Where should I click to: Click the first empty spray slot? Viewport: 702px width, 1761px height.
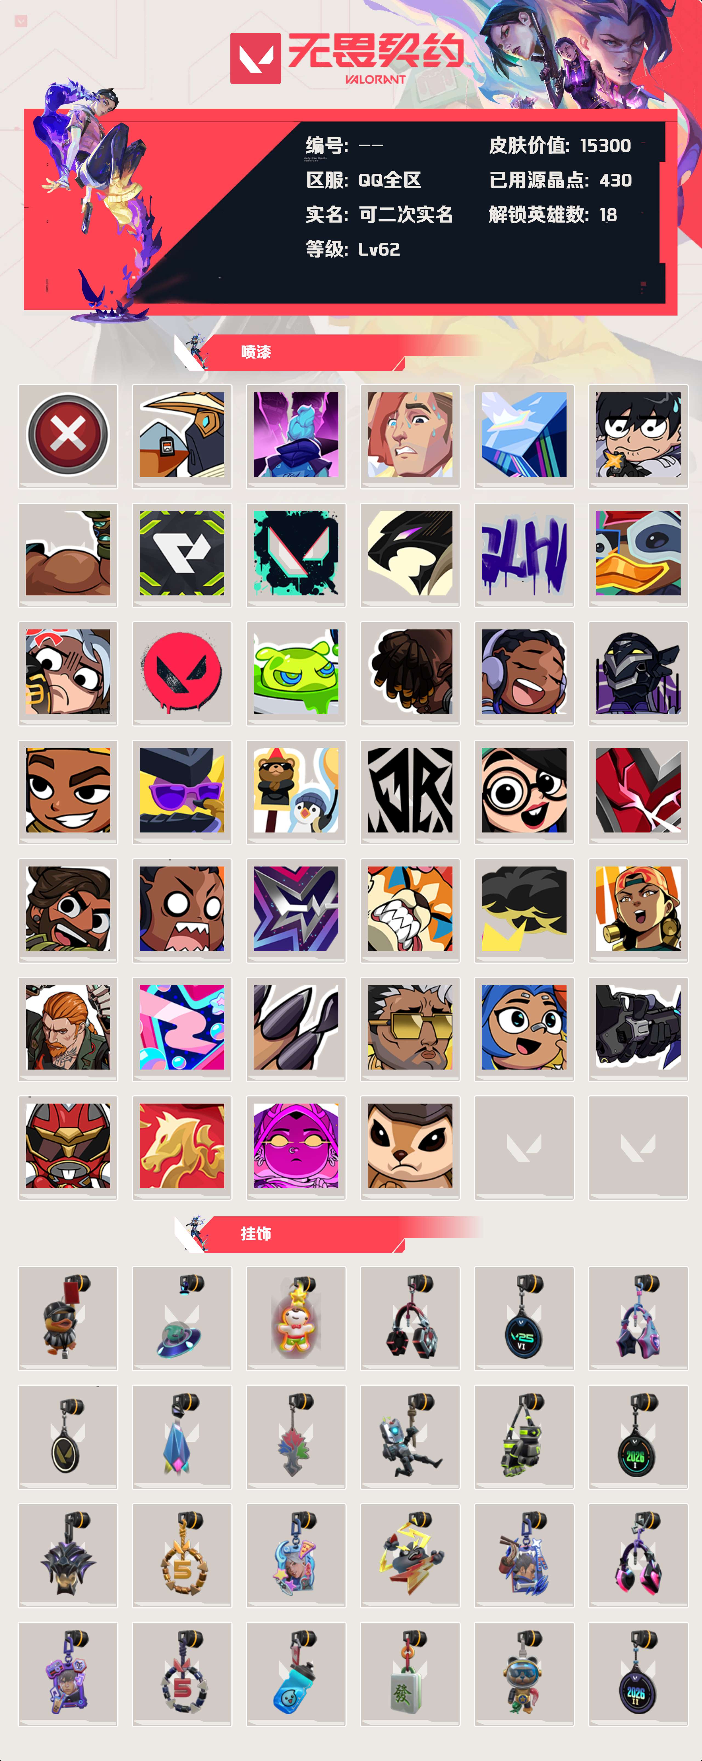pyautogui.click(x=524, y=1146)
